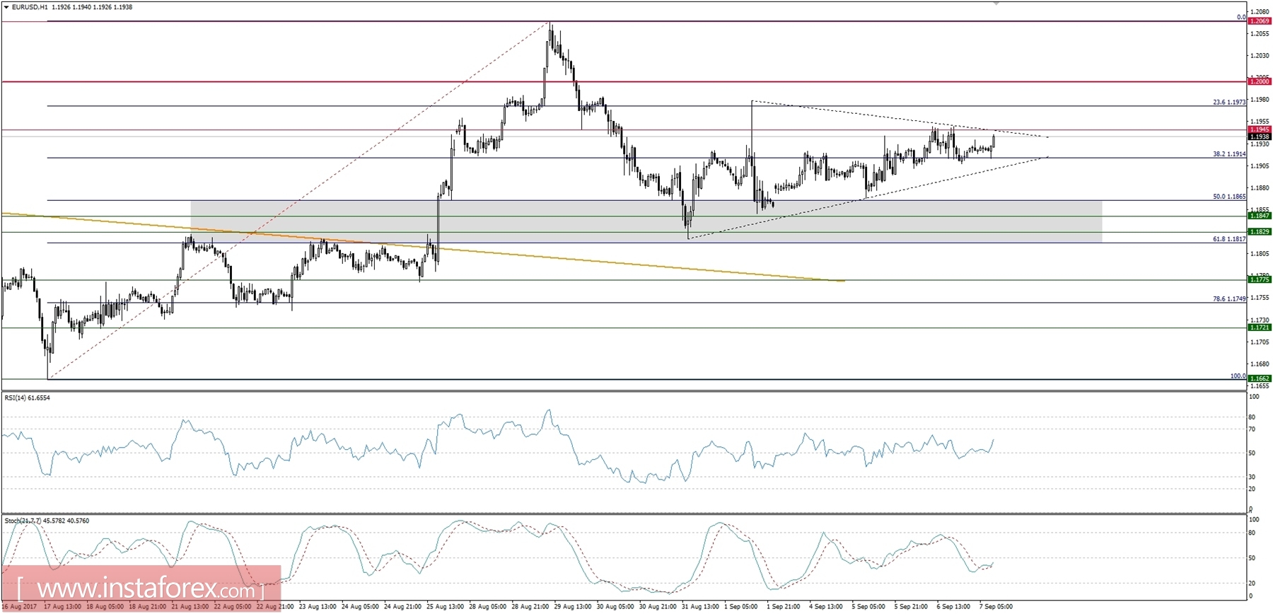Click the 7 Sep 05:00 time label
The height and width of the screenshot is (614, 1273).
[x=996, y=606]
